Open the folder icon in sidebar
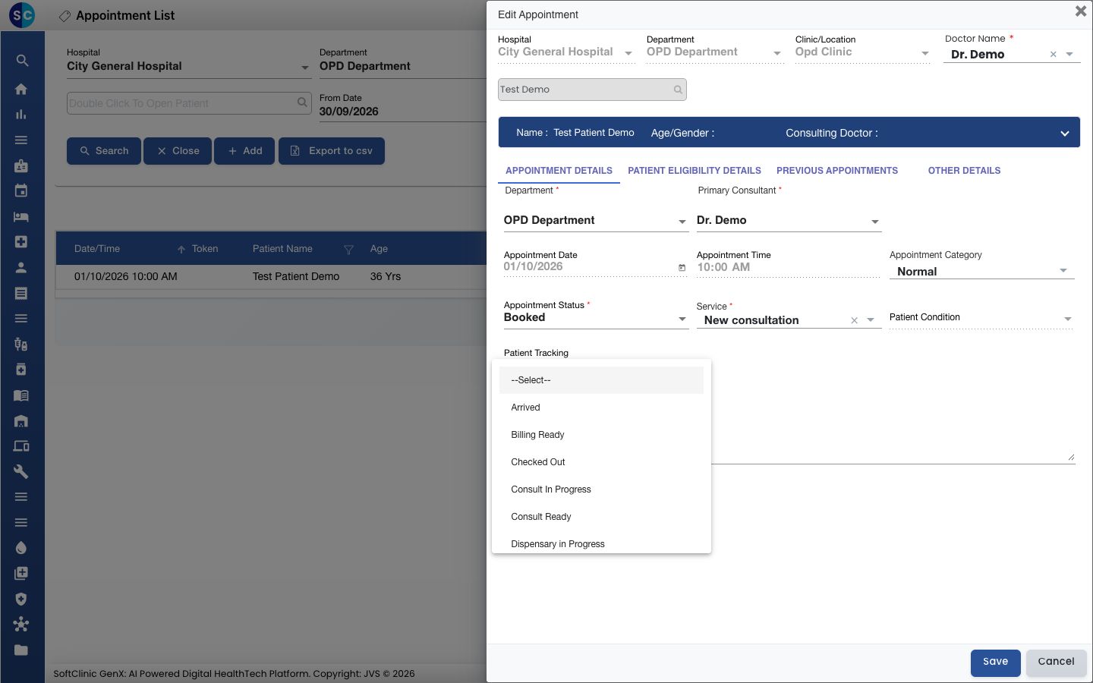This screenshot has width=1093, height=683. [x=21, y=650]
